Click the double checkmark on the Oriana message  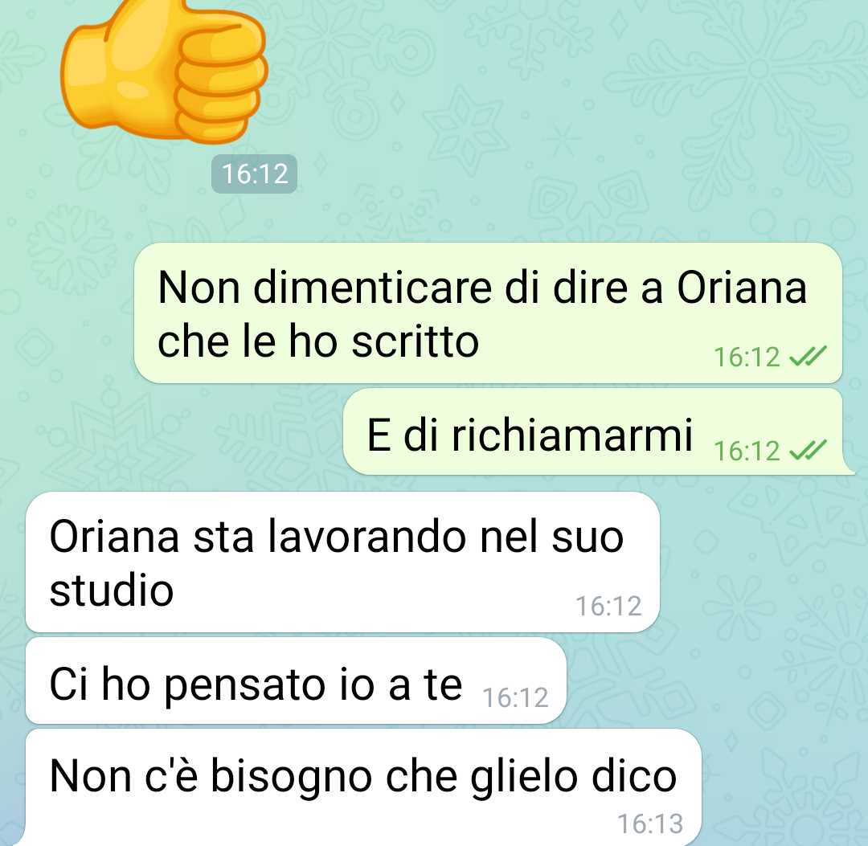[x=808, y=357]
